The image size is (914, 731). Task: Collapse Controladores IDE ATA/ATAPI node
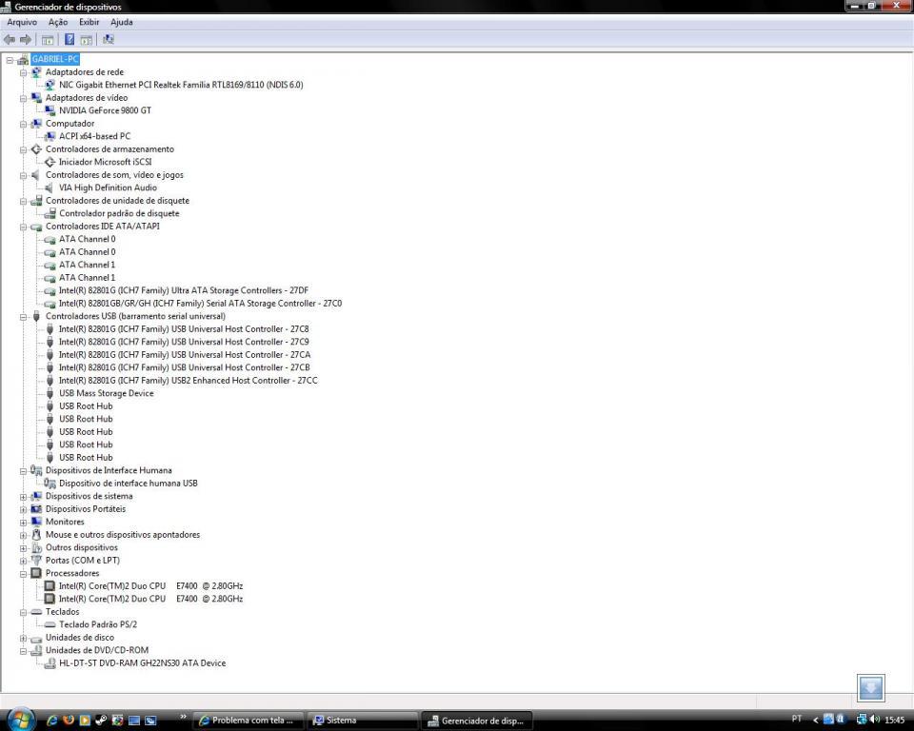(x=23, y=227)
